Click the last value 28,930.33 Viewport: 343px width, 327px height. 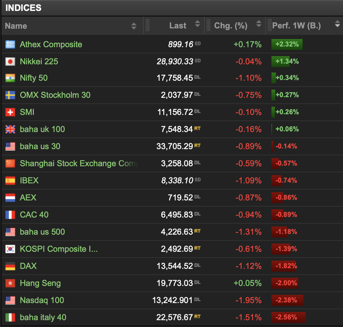[x=175, y=62]
